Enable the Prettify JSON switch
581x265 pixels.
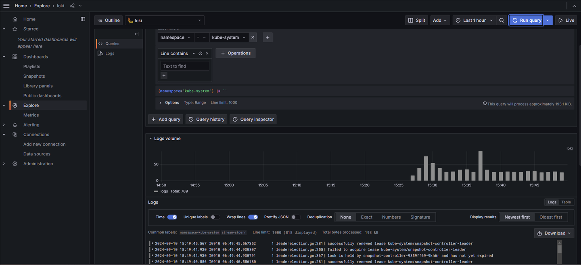coord(296,217)
